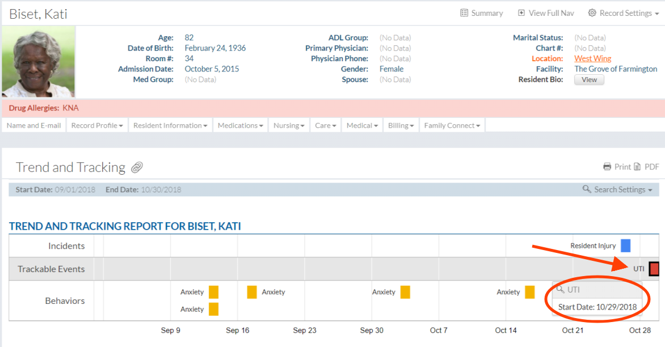
Task: Click the search icon in UTI tooltip
Action: click(560, 289)
